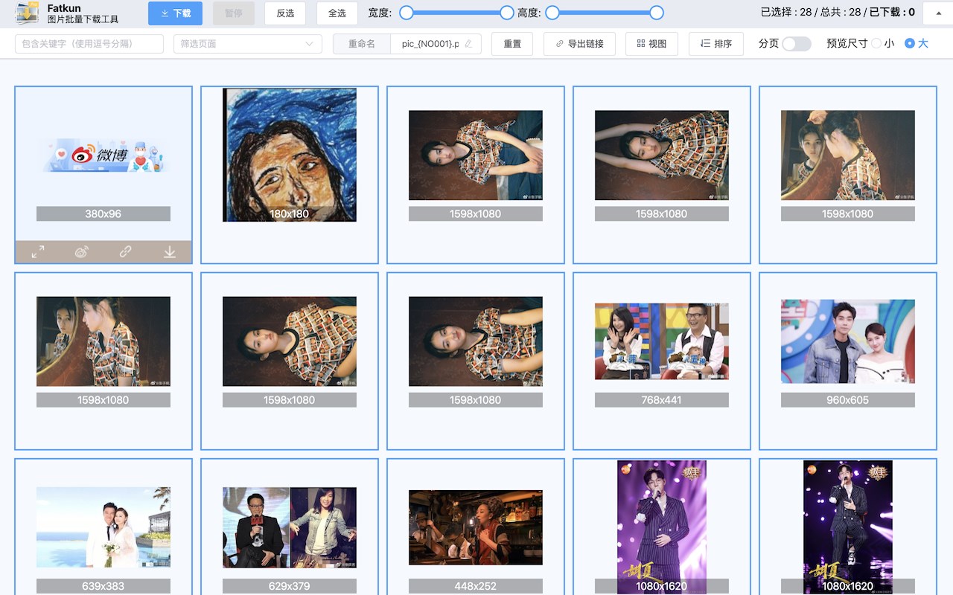
Task: Click the 180x180 size label
Action: click(290, 214)
